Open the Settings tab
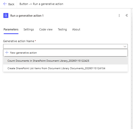Screen dimensions: 133x129 pos(29,29)
